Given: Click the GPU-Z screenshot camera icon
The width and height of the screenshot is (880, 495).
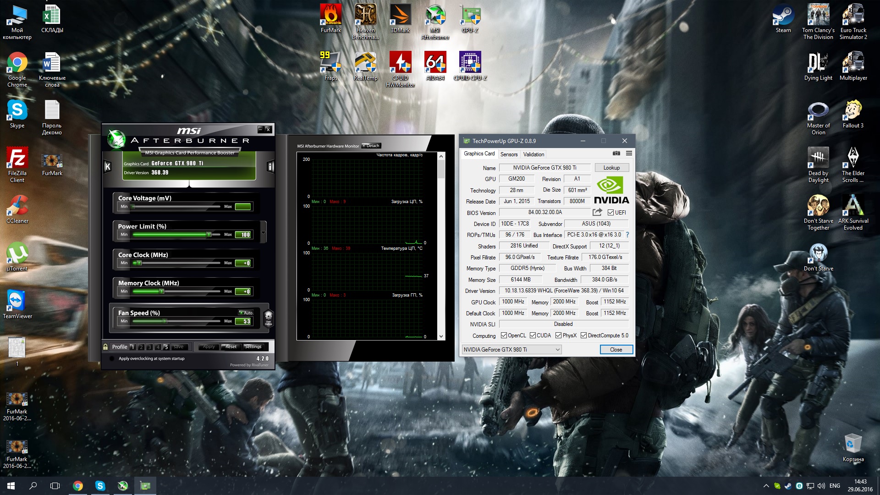Looking at the screenshot, I should point(616,154).
